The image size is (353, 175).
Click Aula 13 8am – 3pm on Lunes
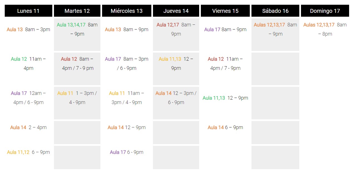(x=28, y=29)
